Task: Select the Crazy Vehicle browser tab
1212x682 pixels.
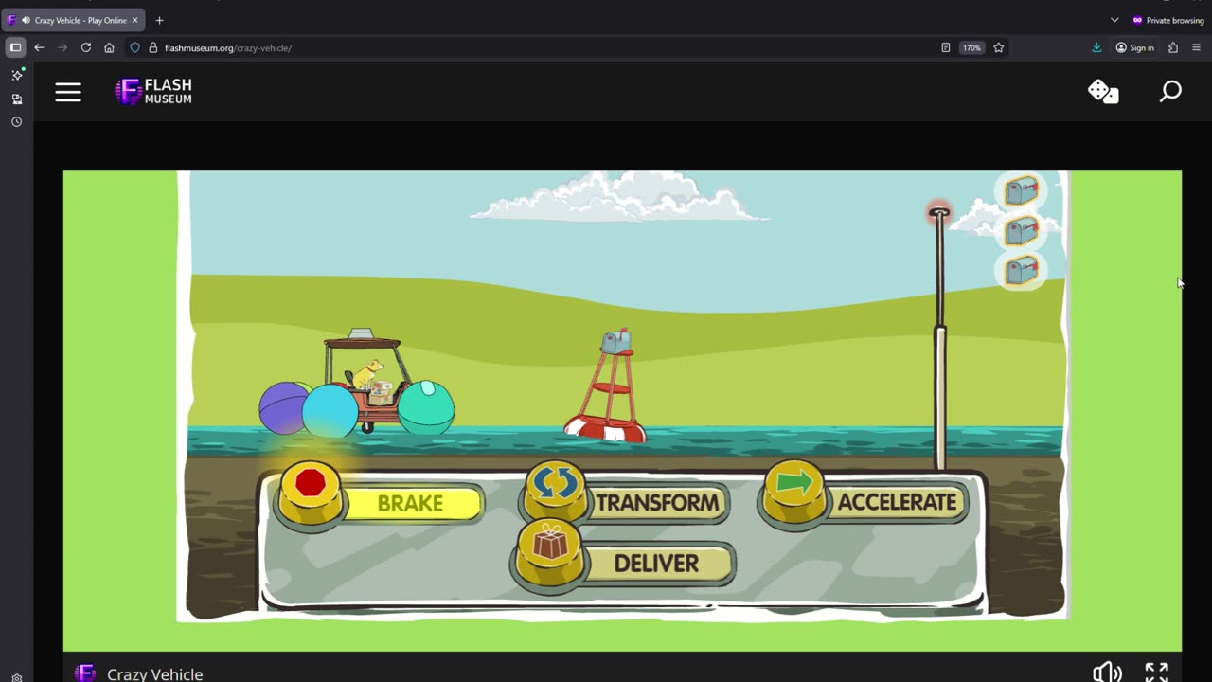Action: click(x=74, y=20)
